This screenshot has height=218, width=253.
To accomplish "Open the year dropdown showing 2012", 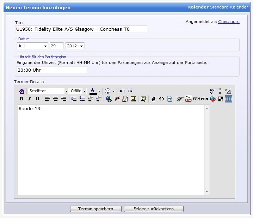I will coord(75,46).
